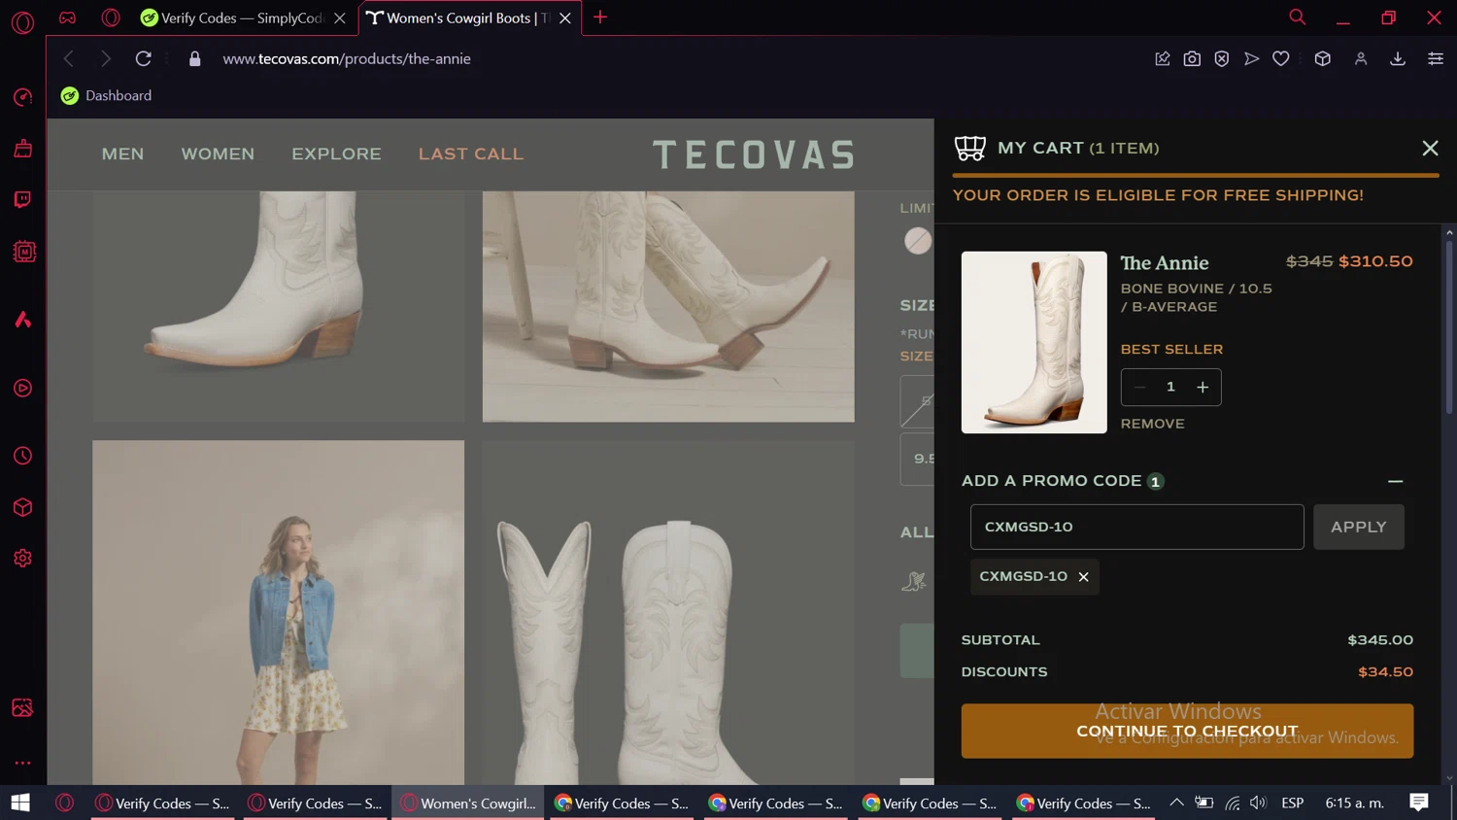Increase The Annie quantity with plus

(1203, 387)
